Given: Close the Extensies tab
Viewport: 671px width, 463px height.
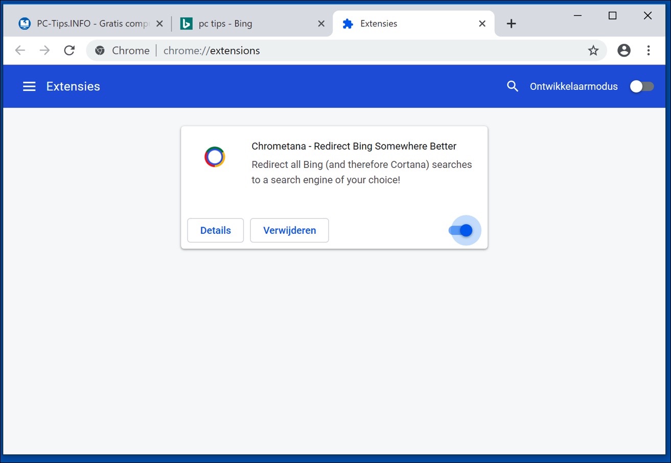Looking at the screenshot, I should [x=482, y=23].
